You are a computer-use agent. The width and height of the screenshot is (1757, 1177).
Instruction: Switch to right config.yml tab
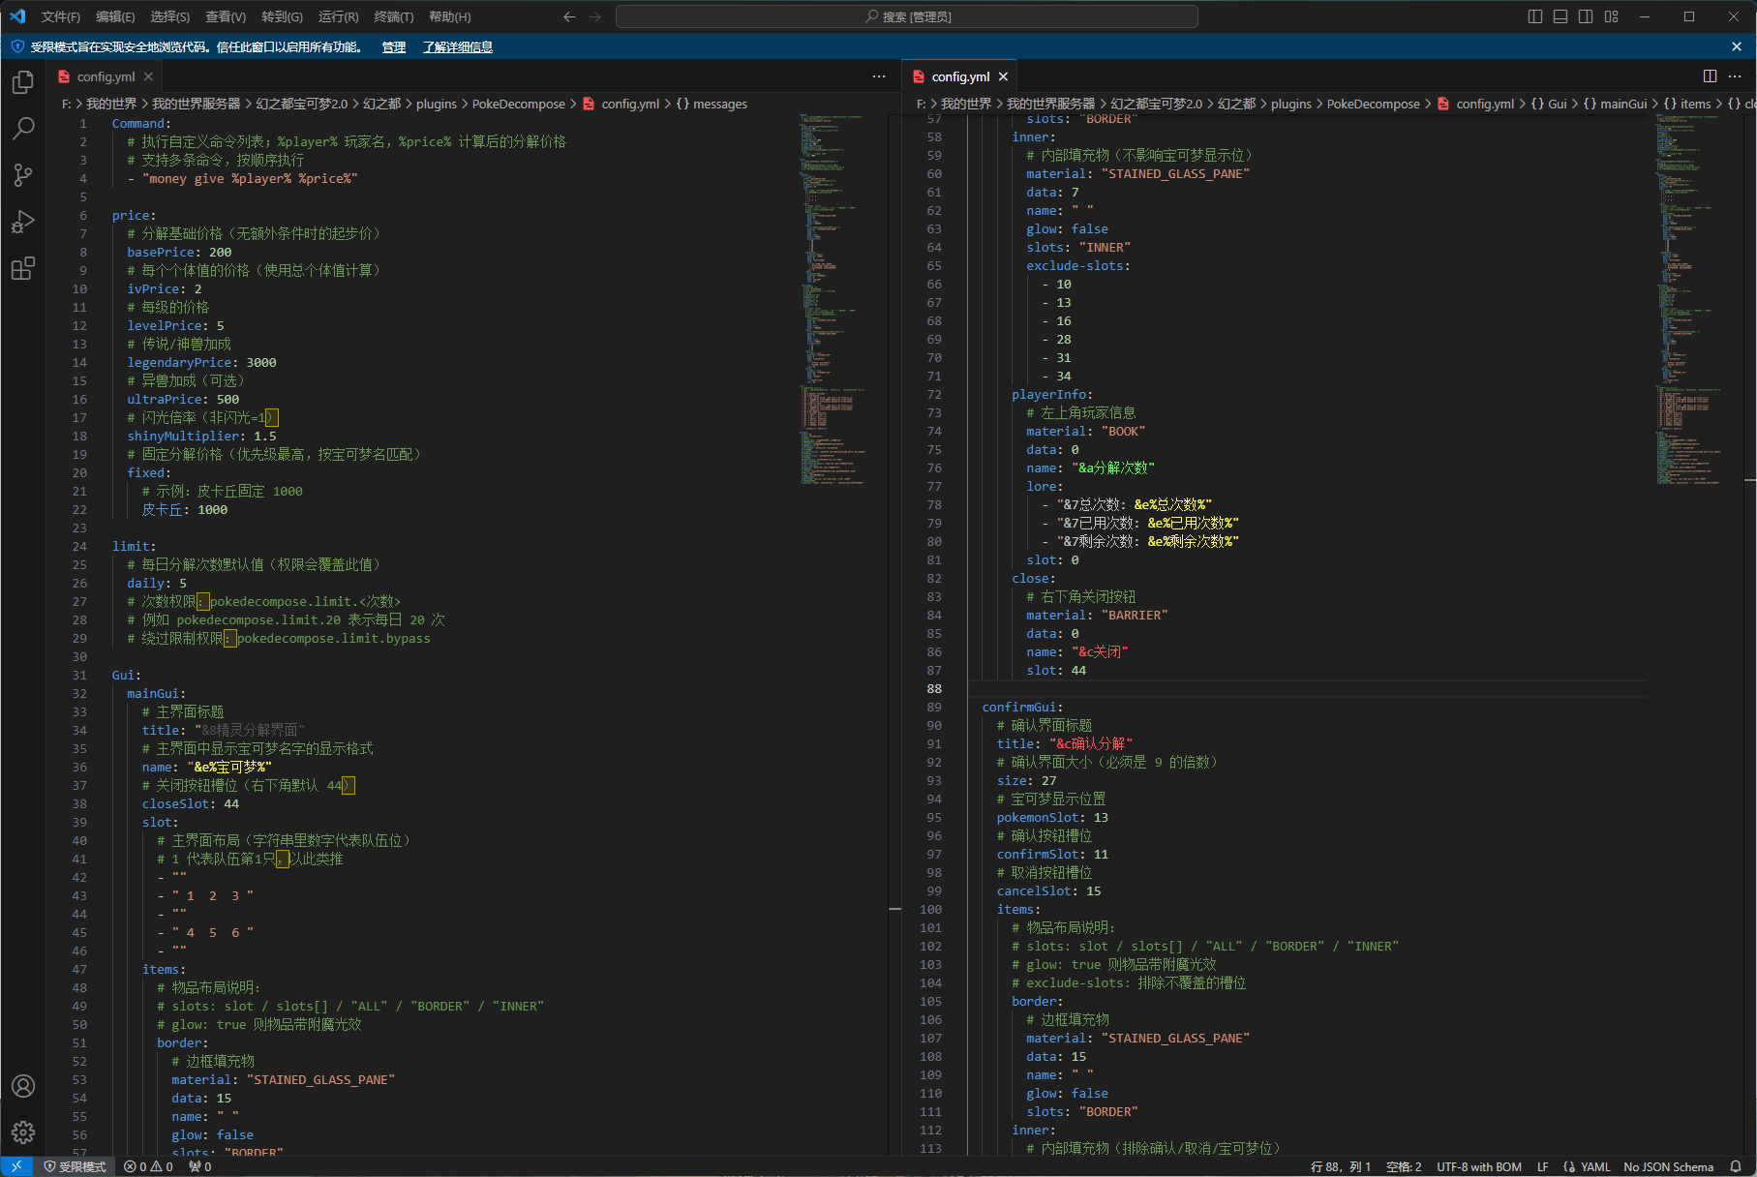pyautogui.click(x=959, y=76)
